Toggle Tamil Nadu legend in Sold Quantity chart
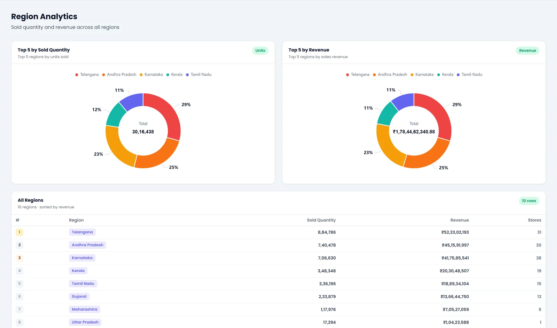 tap(199, 74)
